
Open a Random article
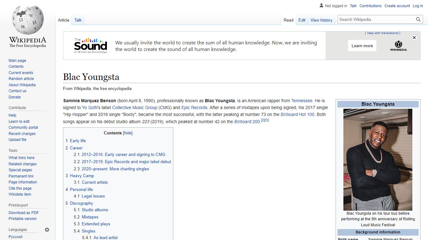(21, 79)
